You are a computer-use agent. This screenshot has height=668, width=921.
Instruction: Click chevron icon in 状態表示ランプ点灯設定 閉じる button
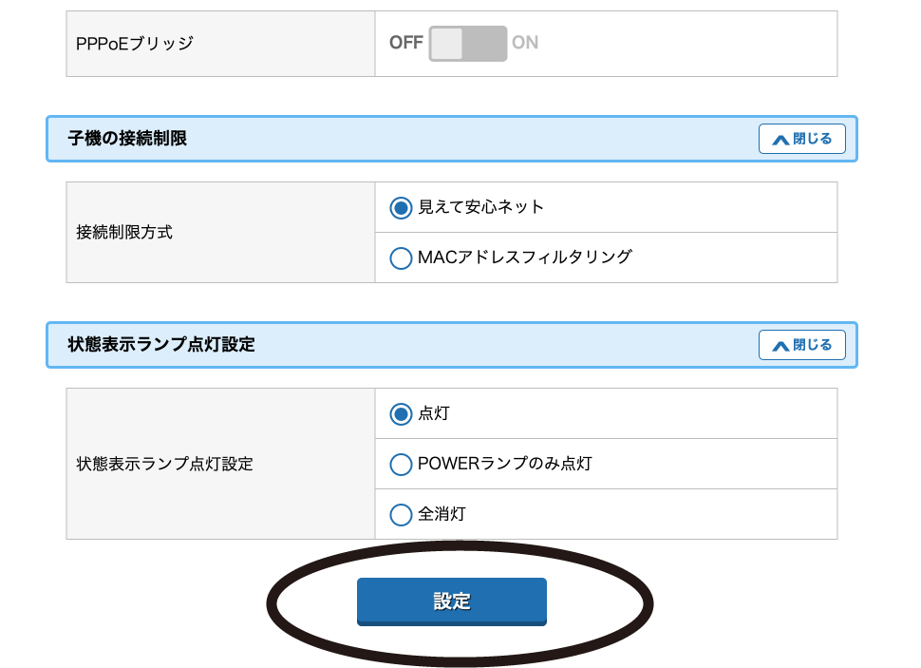(x=780, y=346)
